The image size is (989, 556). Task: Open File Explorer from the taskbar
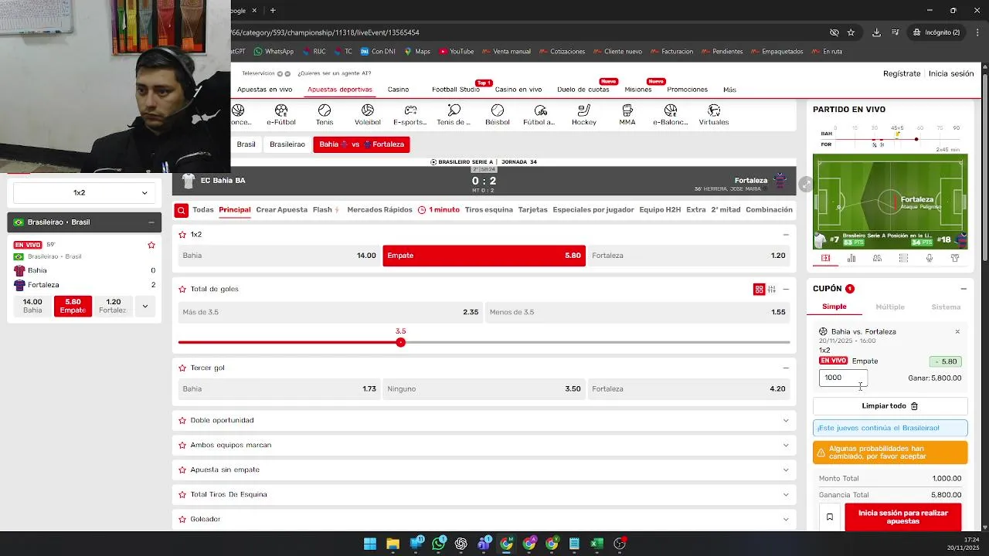[x=393, y=544]
